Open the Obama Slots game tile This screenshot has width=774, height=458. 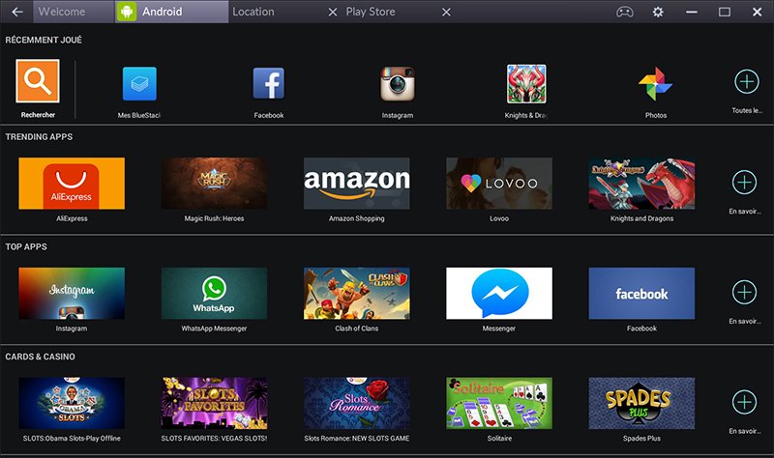click(x=72, y=403)
